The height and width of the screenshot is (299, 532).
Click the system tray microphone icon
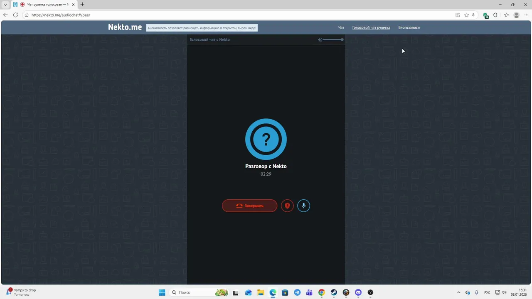477,292
